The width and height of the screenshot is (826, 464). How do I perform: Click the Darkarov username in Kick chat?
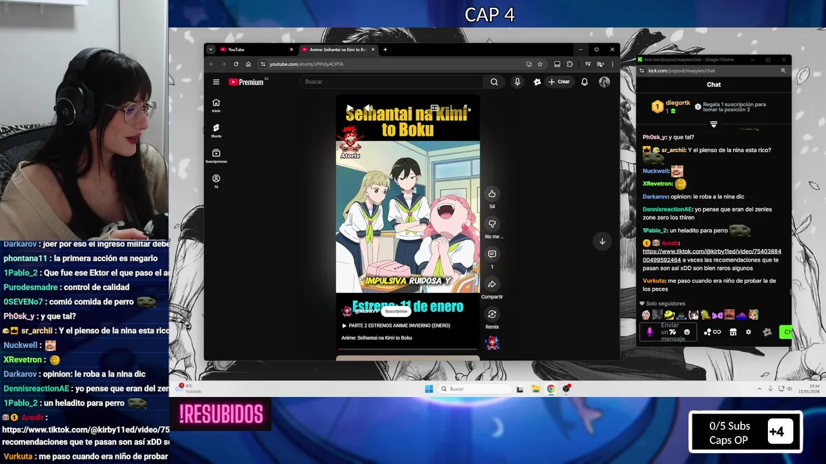[655, 197]
